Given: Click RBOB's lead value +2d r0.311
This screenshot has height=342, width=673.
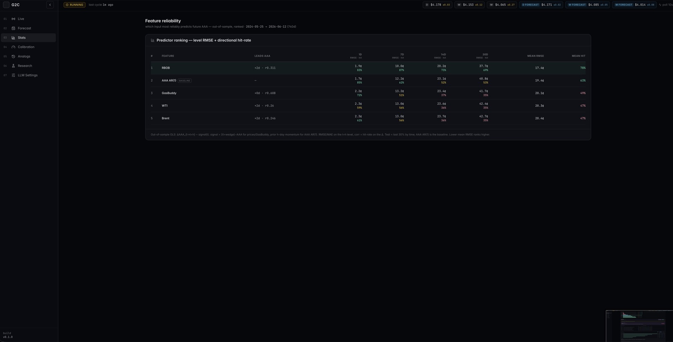Looking at the screenshot, I should pos(265,68).
